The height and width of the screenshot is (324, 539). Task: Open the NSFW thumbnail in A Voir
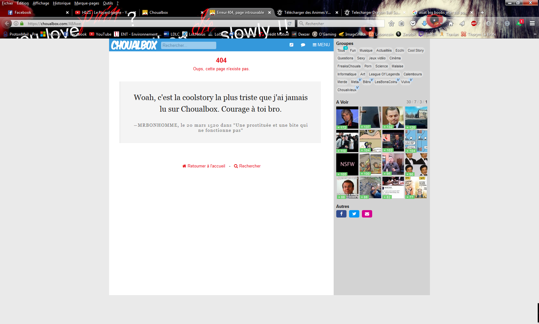[347, 164]
